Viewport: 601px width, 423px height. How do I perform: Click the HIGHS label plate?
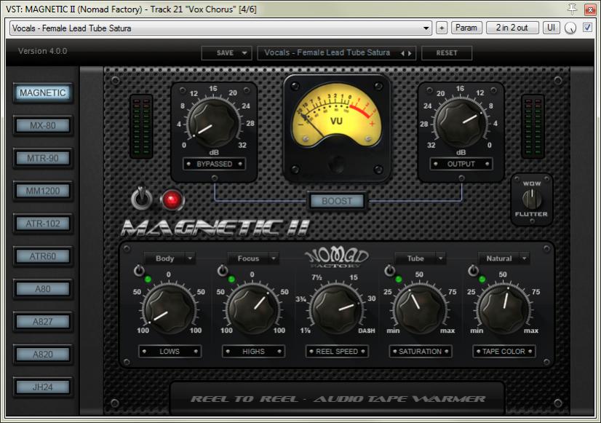click(x=253, y=351)
